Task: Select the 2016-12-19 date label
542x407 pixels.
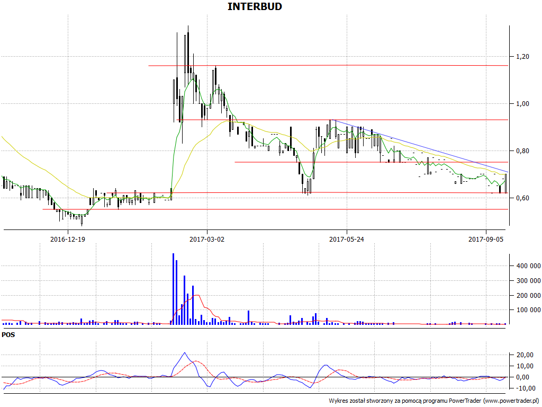Action: tap(68, 239)
